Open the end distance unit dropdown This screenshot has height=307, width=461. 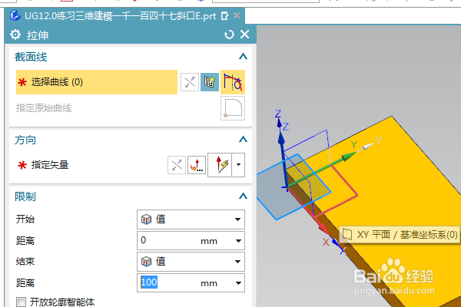[238, 283]
